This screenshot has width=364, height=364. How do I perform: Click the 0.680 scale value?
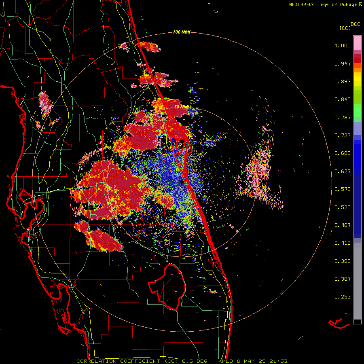(343, 153)
